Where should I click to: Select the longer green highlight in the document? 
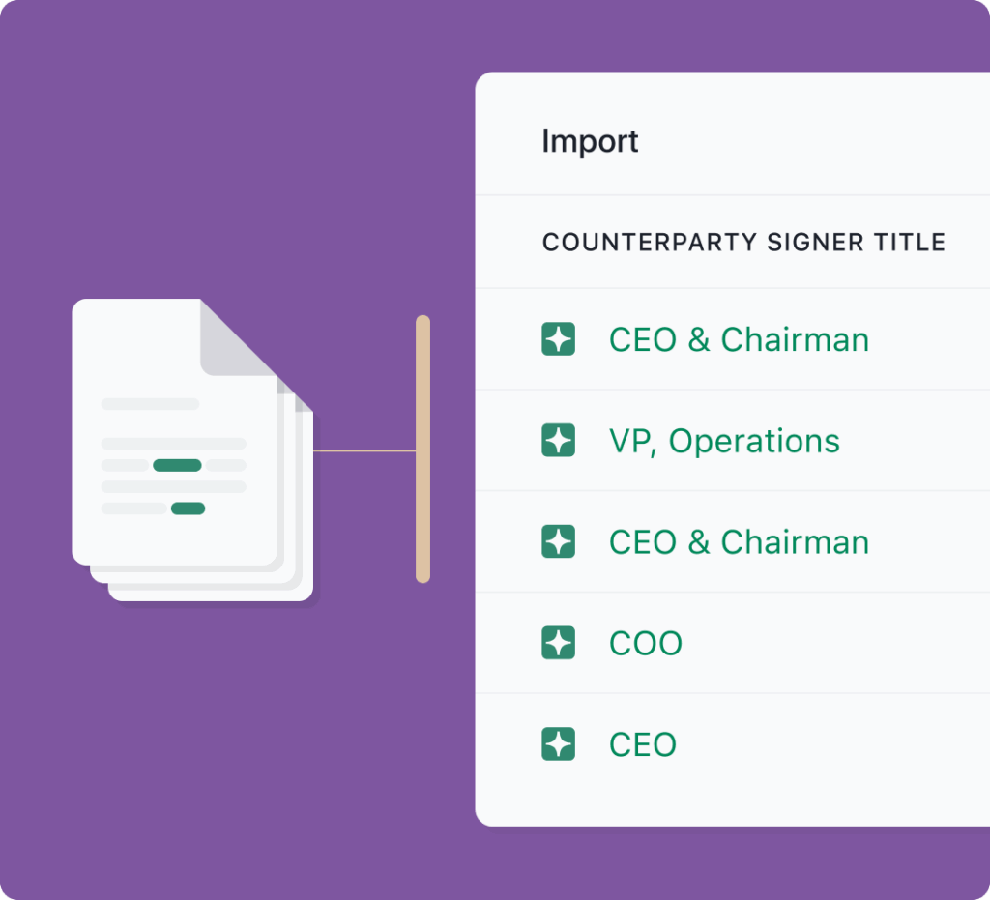click(x=177, y=466)
